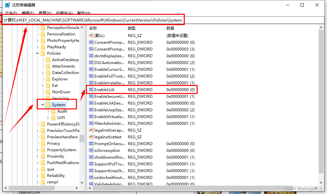Click the FilterAdministr... DWORD icon
The width and height of the screenshot is (327, 194).
point(91,123)
